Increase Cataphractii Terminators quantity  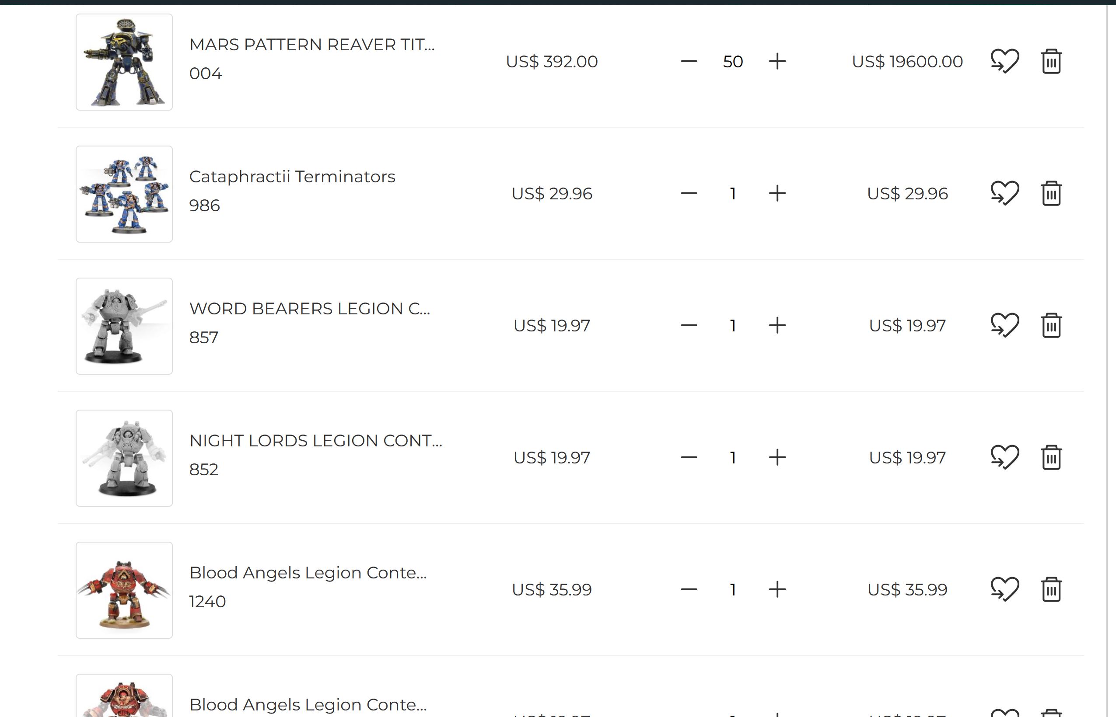pos(777,193)
